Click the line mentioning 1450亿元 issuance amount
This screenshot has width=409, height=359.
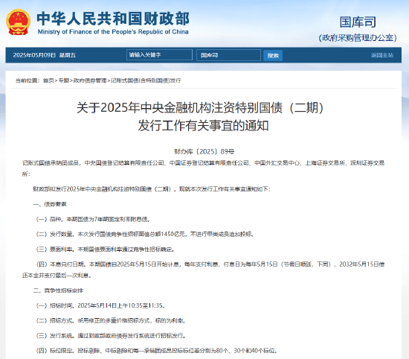coord(145,234)
